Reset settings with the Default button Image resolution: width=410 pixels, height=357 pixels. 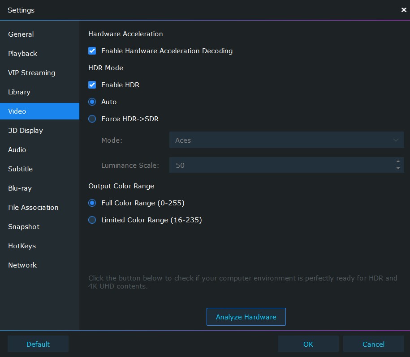[x=38, y=344]
